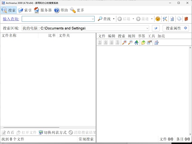192x144 pixels.
Task: Click the stacked layers icon
Action: pyautogui.click(x=179, y=19)
